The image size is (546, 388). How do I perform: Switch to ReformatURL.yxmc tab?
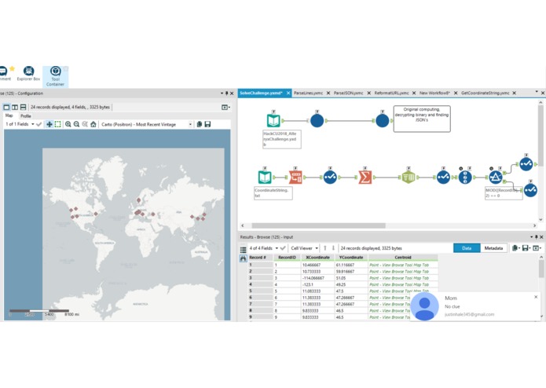click(391, 93)
